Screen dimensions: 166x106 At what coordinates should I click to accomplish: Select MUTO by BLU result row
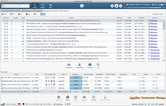click(x=82, y=38)
